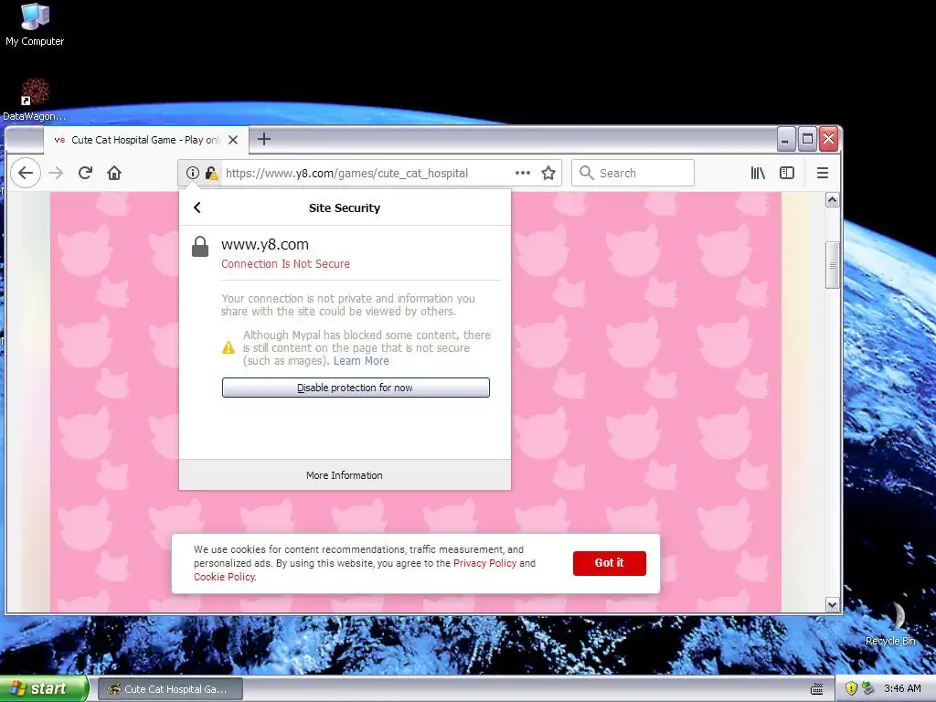
Task: Click the Connection Is Not Secure text
Action: 285,264
